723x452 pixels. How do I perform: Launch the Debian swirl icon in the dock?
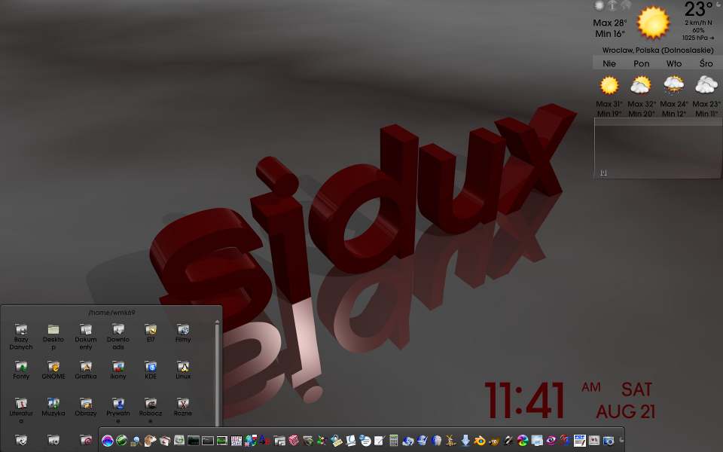[108, 441]
